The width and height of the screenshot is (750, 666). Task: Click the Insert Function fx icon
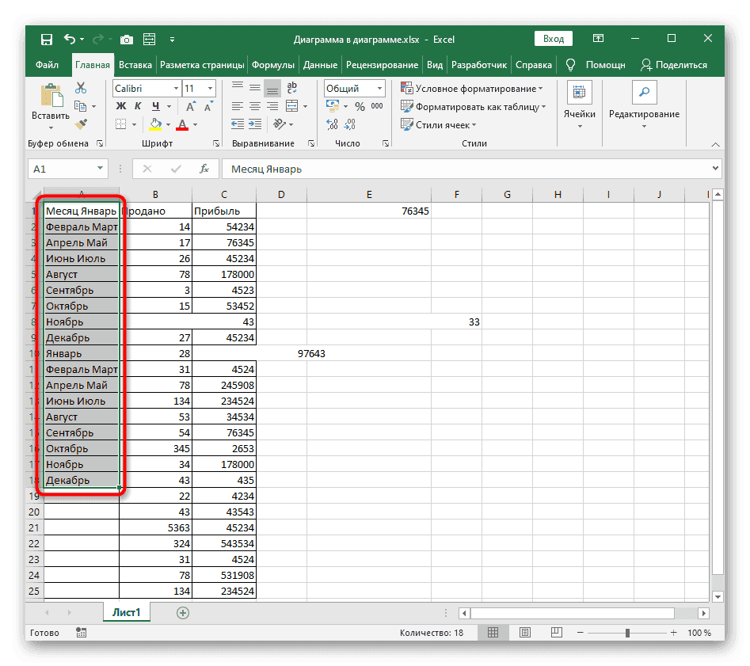(x=204, y=169)
